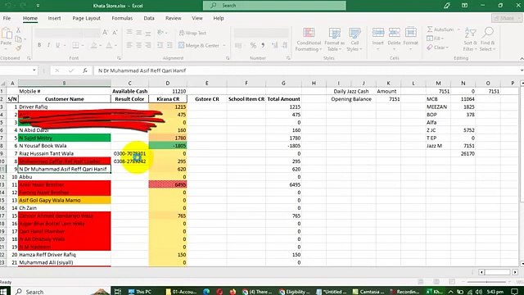Viewport: 524px width, 295px height.
Task: Click the Bottom Align icon
Action: [x=148, y=33]
